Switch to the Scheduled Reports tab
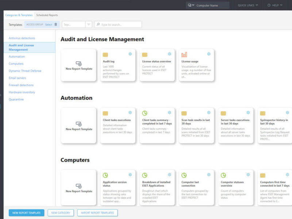 pyautogui.click(x=47, y=15)
